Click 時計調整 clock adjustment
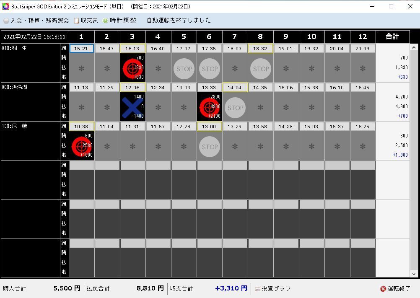 [119, 21]
